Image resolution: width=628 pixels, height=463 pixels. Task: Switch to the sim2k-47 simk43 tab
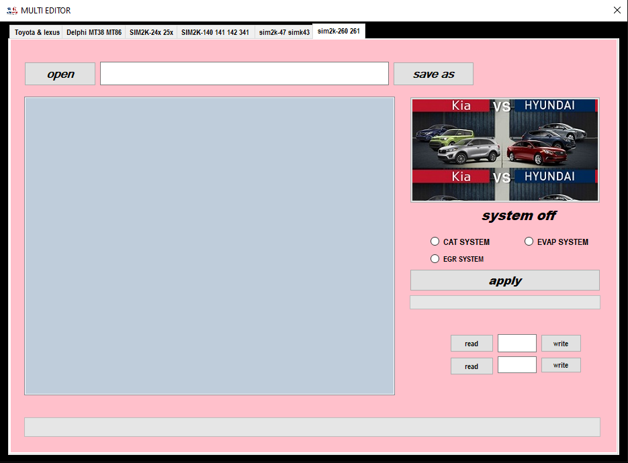[284, 32]
